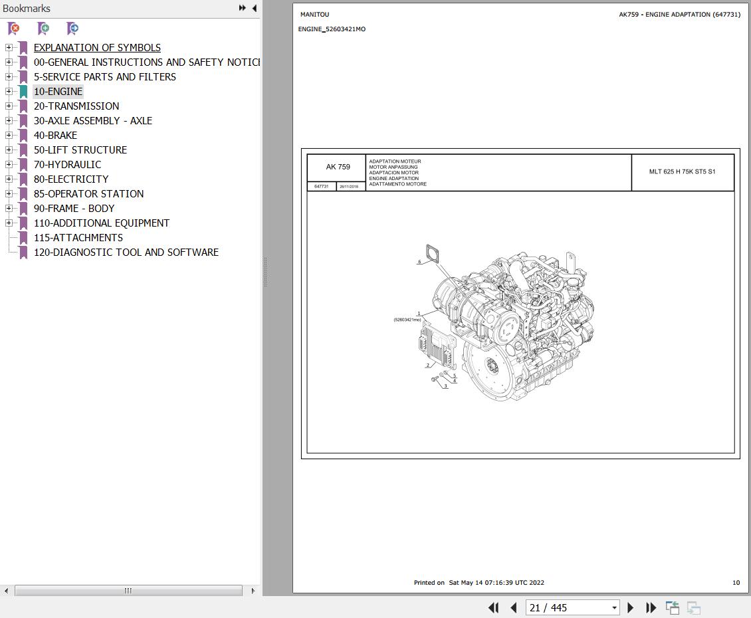Screen dimensions: 751x618
Task: Open 120-DIAGNOSTIC TOOL AND SOFTWARE bookmark
Action: coord(126,252)
